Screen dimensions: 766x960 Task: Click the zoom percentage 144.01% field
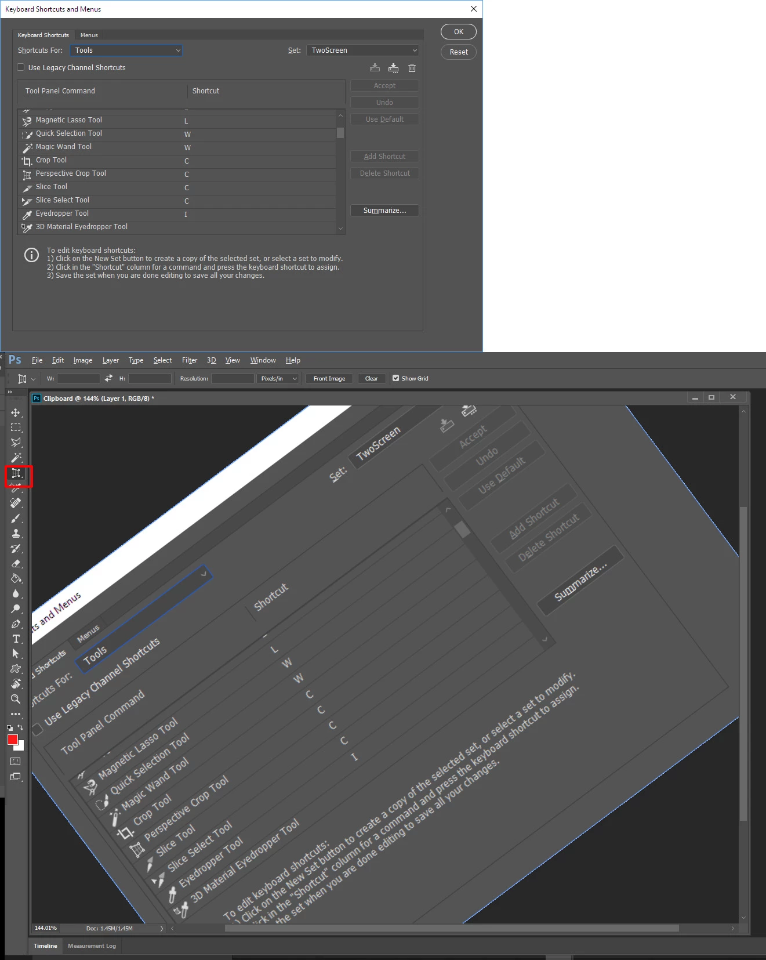[46, 928]
